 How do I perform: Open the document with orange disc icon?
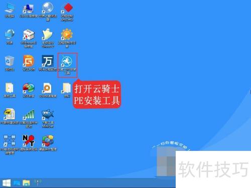point(47,88)
